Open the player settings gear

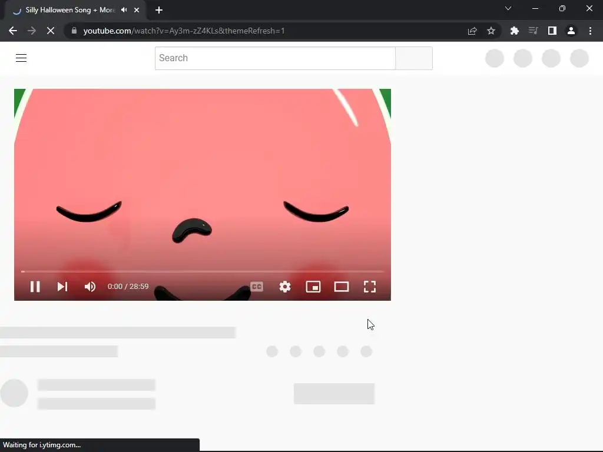click(x=285, y=287)
